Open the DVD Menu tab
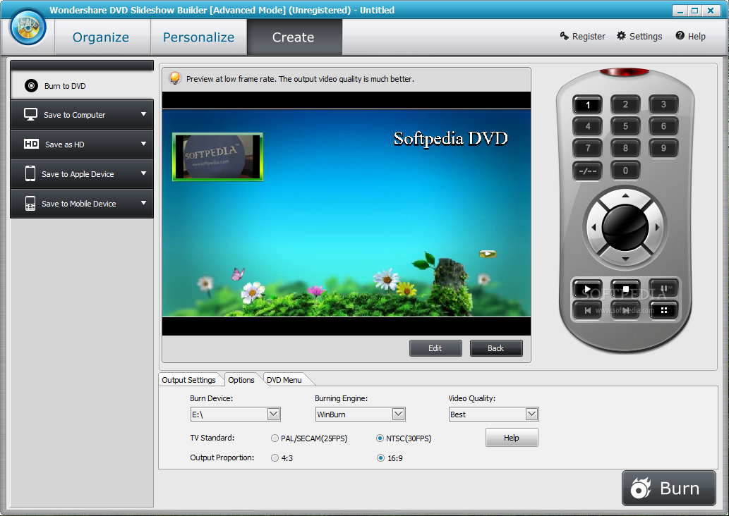Viewport: 729px width, 516px height. [x=284, y=380]
